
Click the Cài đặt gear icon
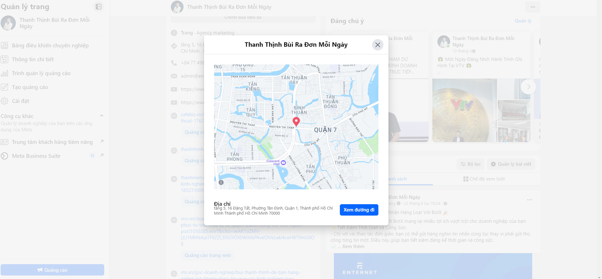pyautogui.click(x=4, y=101)
